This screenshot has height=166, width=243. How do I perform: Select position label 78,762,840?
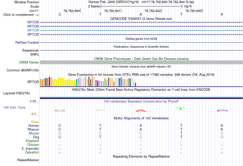(72, 11)
